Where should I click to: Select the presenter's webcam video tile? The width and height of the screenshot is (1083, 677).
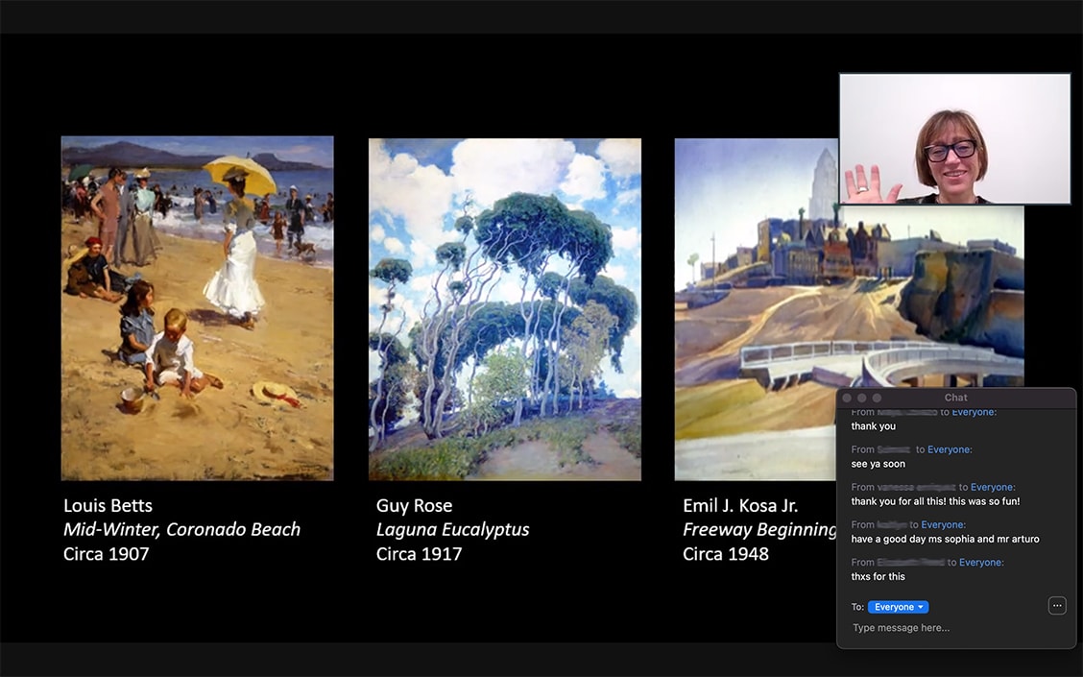point(954,138)
